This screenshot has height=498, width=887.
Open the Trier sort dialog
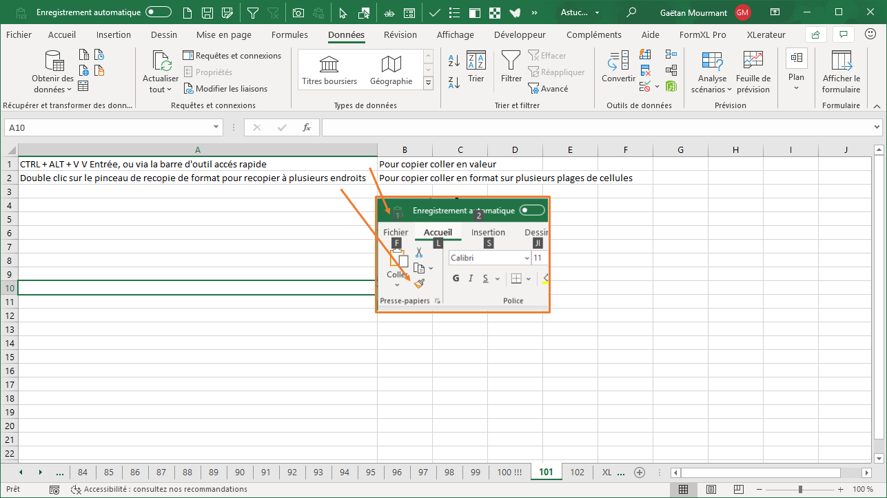click(x=476, y=67)
